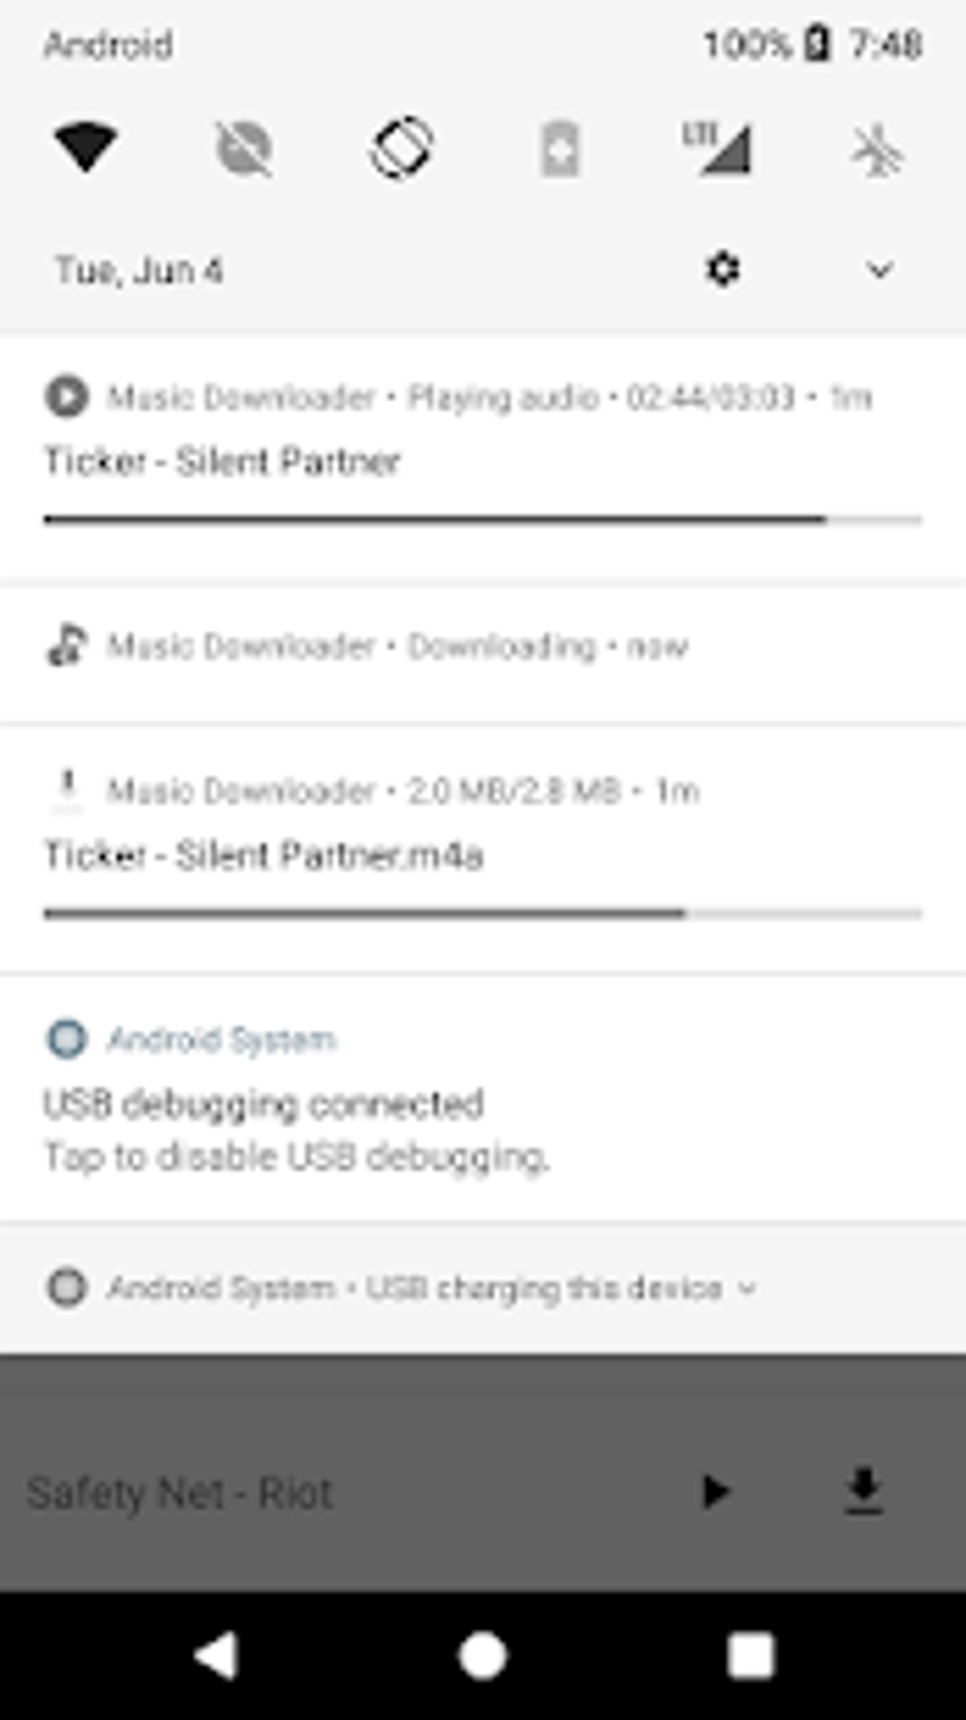Download the Safety Net - Riot track
The image size is (966, 1720).
tap(863, 1492)
